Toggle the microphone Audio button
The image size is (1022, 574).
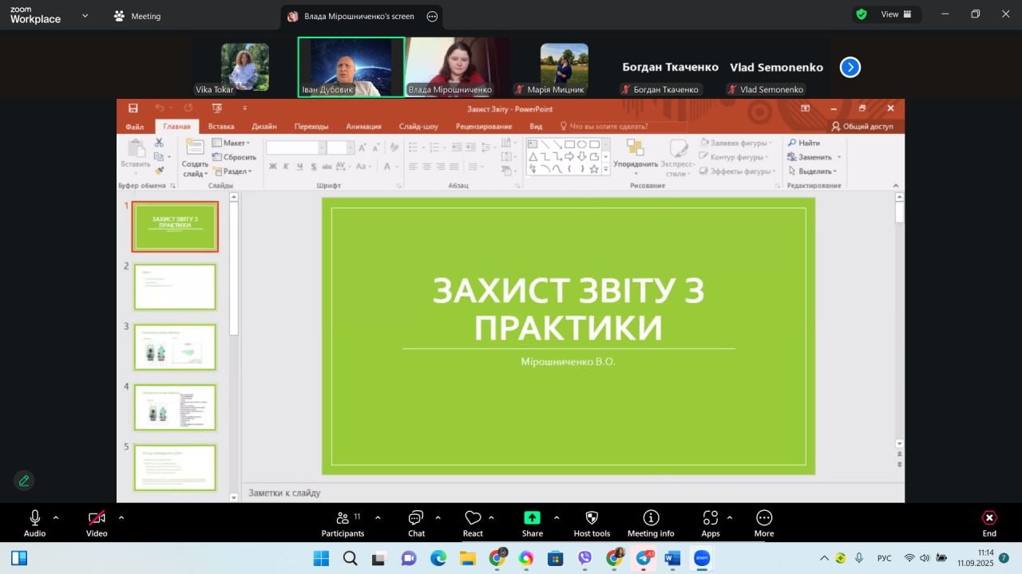[x=34, y=519]
